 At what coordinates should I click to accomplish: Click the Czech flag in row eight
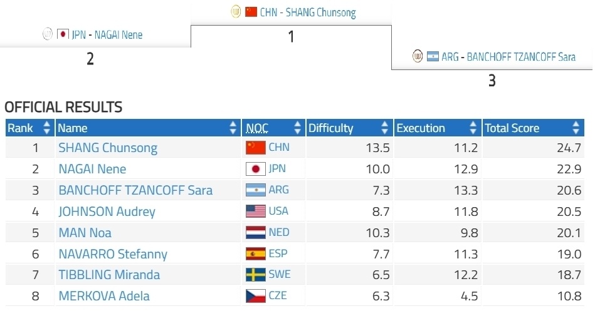click(256, 295)
